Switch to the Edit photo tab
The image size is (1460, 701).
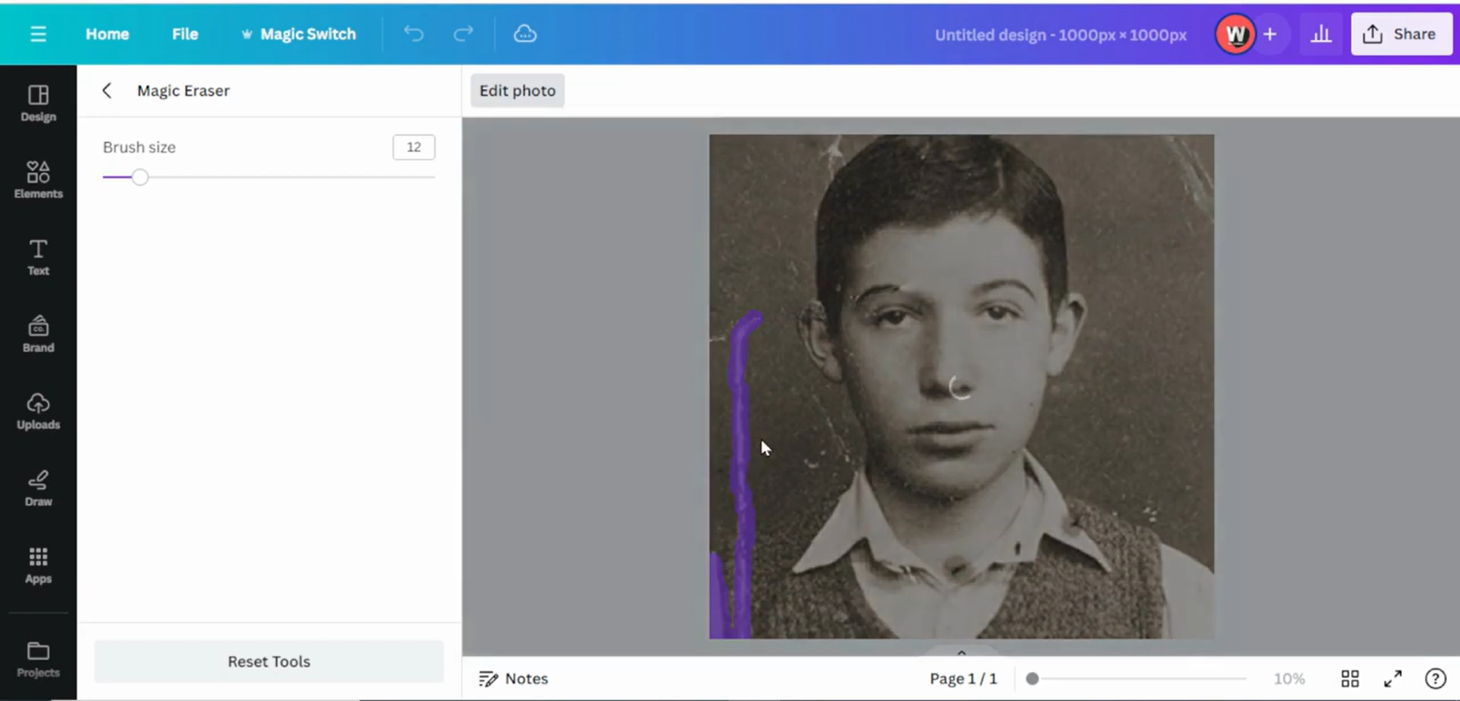517,90
